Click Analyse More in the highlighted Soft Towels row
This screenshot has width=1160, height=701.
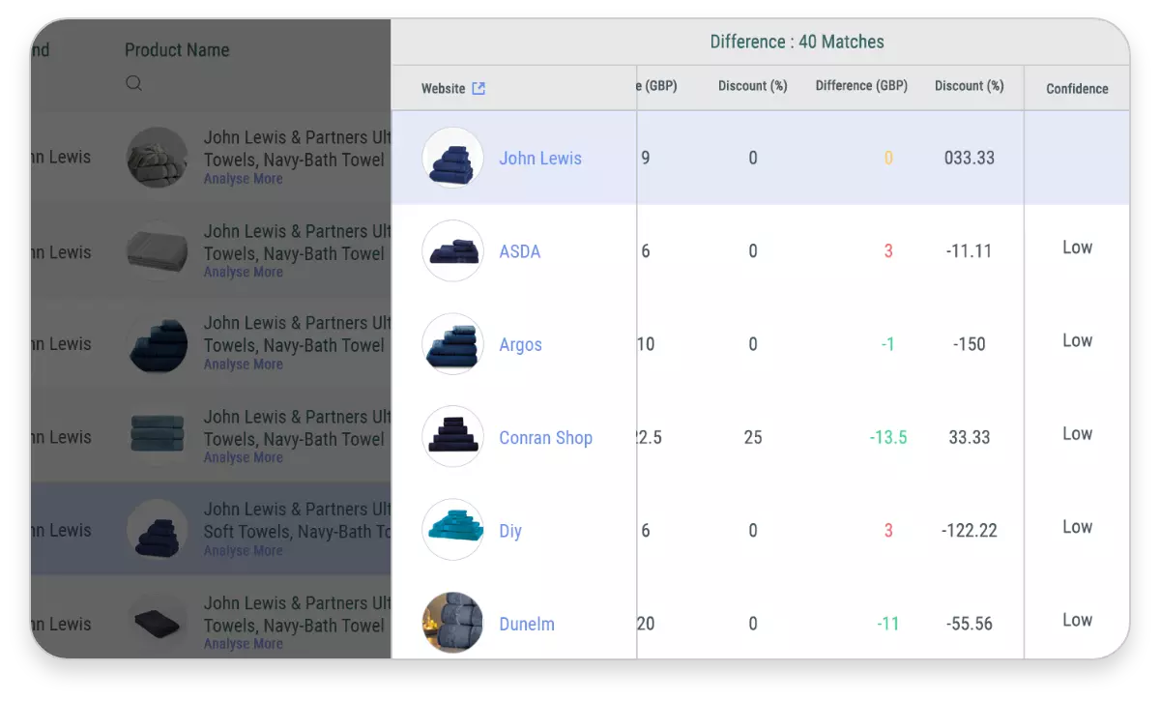243,551
